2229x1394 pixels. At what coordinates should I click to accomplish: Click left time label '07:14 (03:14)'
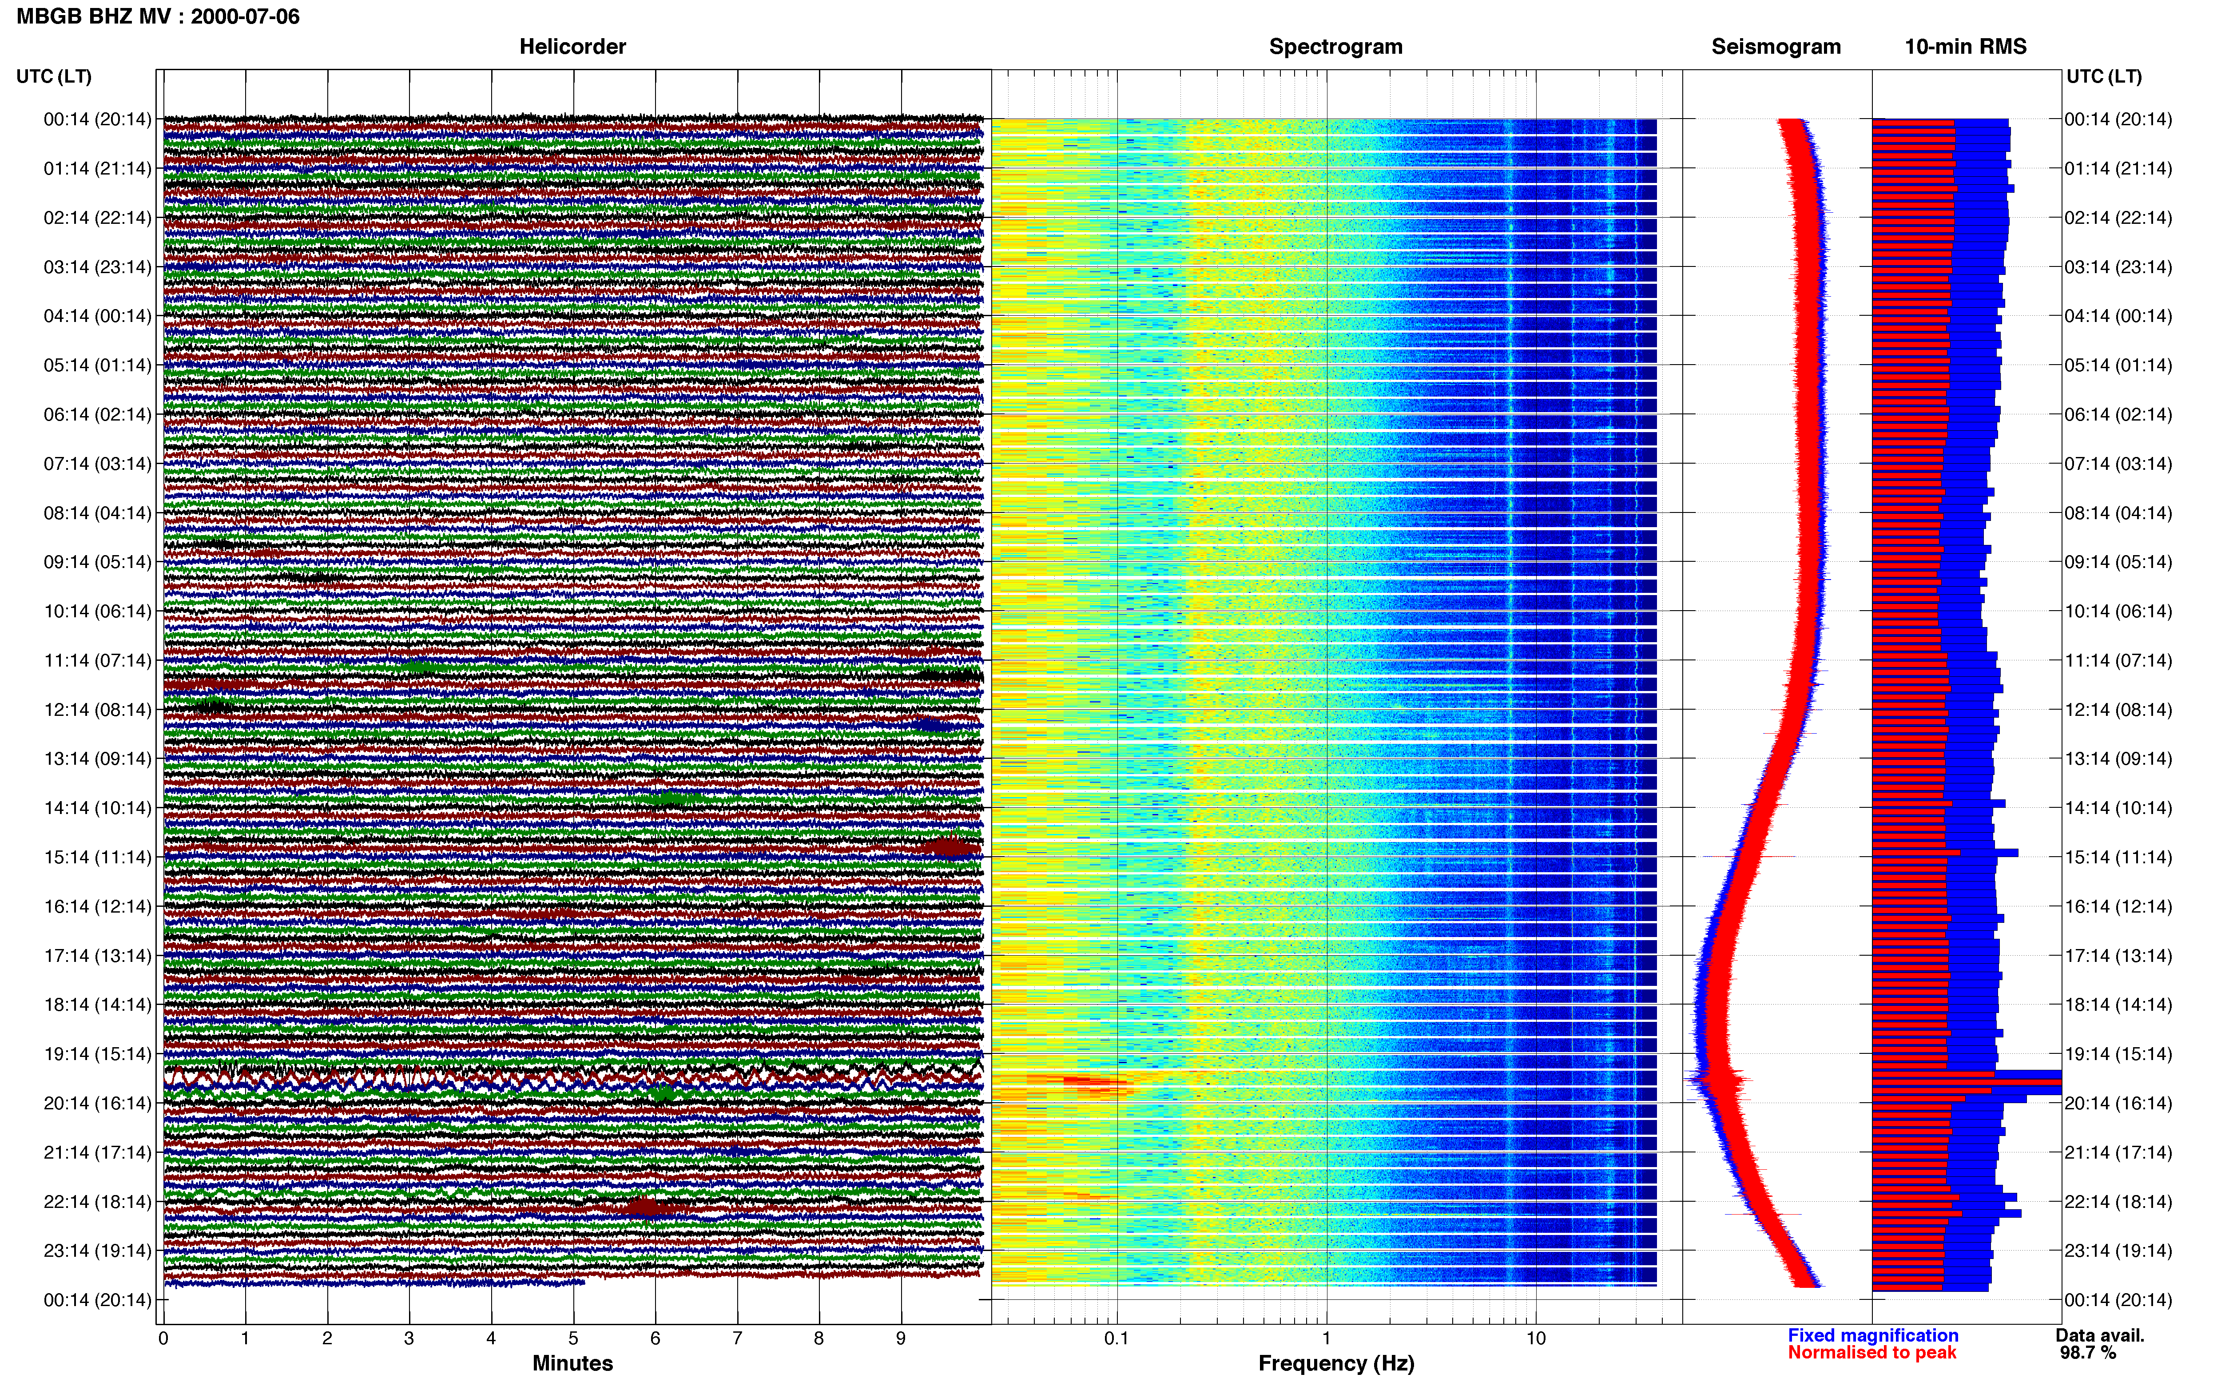98,463
